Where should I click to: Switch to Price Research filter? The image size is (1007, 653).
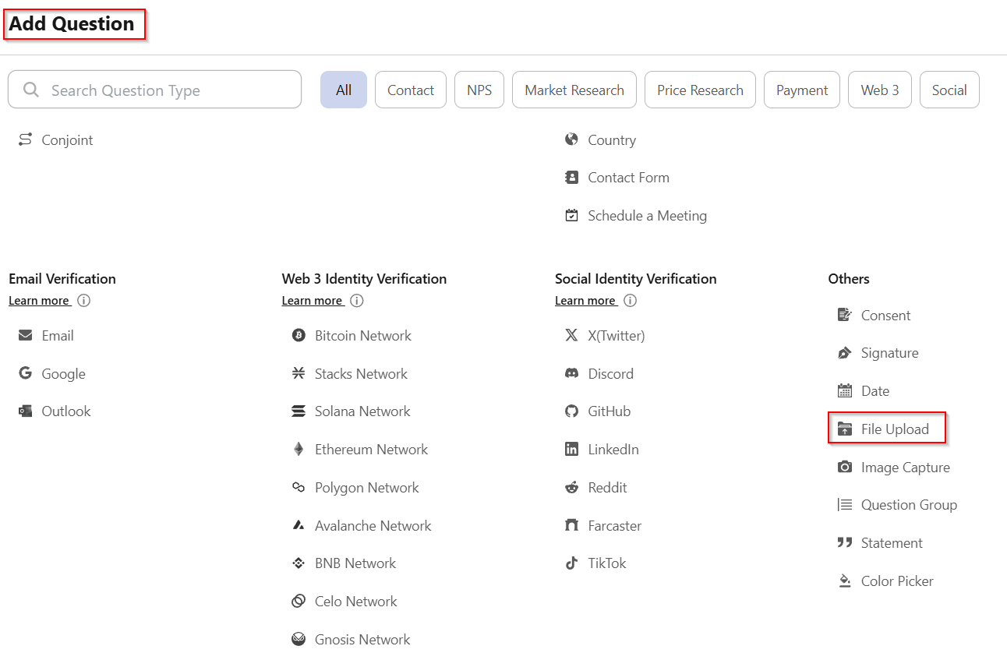(700, 90)
